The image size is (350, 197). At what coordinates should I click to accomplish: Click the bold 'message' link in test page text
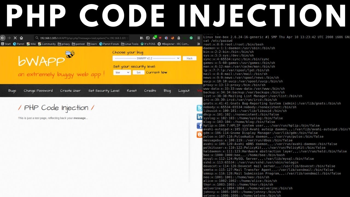coord(80,118)
